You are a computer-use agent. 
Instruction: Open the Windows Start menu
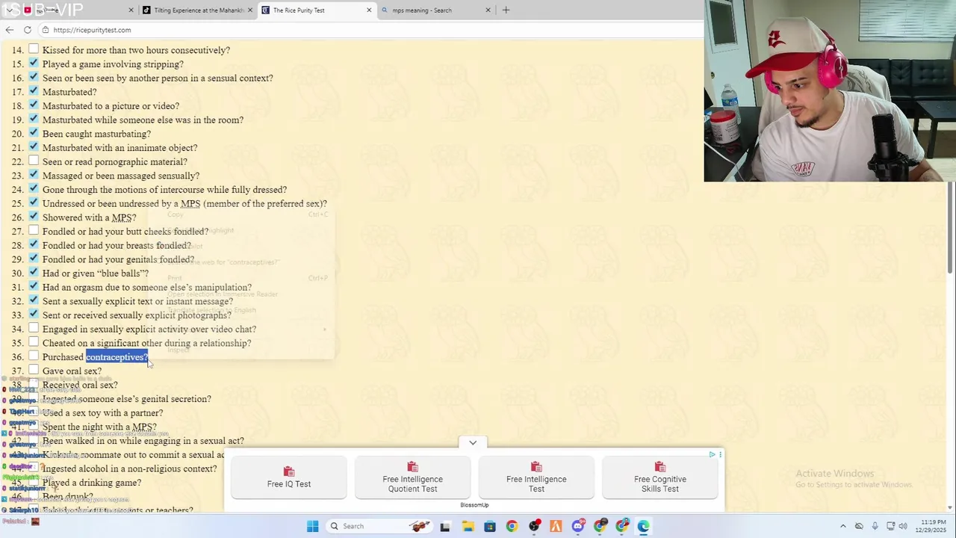(313, 526)
